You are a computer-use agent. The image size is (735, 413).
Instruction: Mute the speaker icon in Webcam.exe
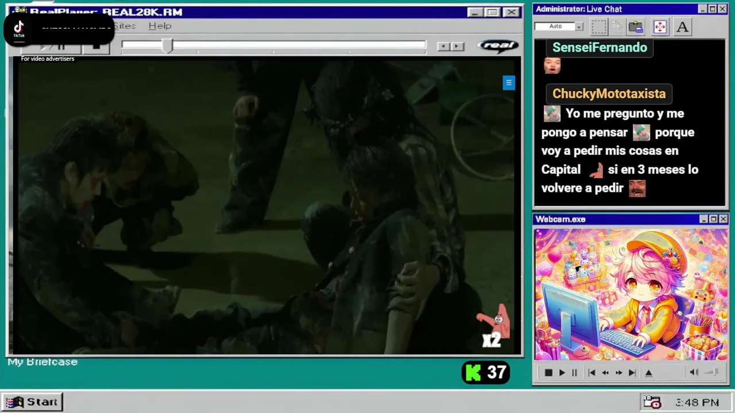click(694, 372)
